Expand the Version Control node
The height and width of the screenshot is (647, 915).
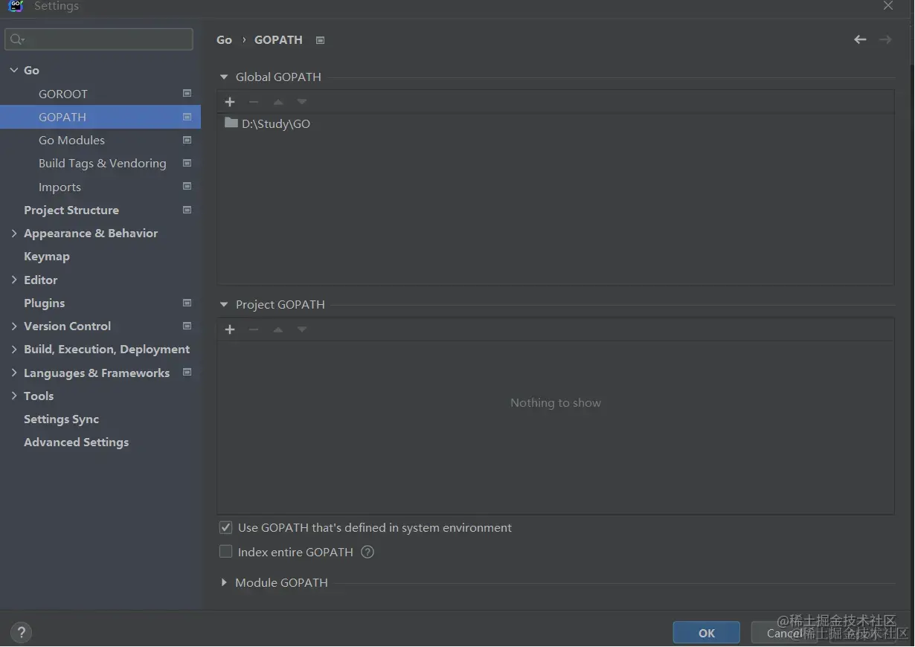(14, 326)
